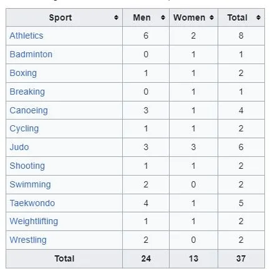The height and width of the screenshot is (269, 270).
Task: Click the Women column header text
Action: (190, 17)
